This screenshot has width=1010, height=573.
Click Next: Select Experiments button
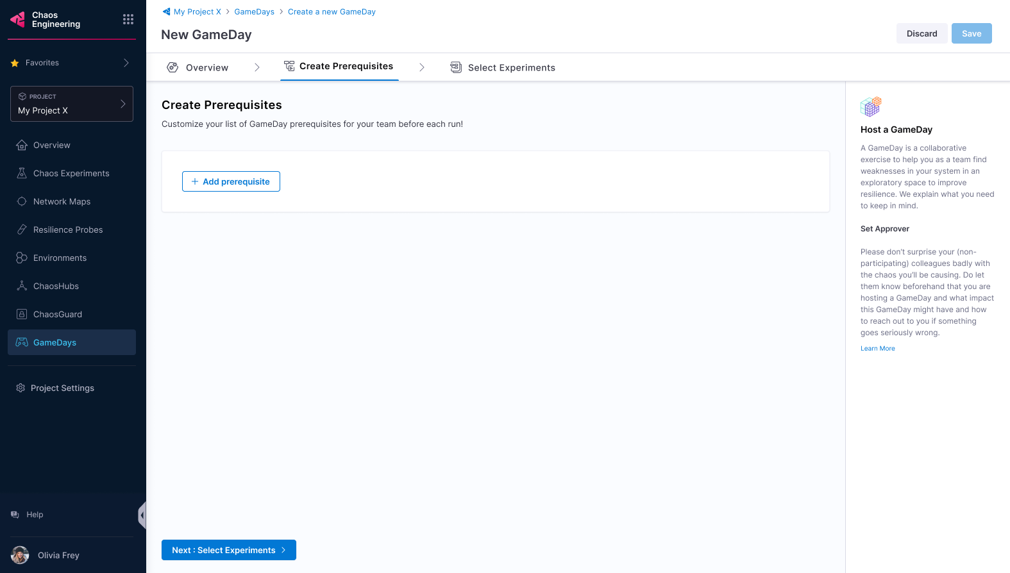[229, 550]
